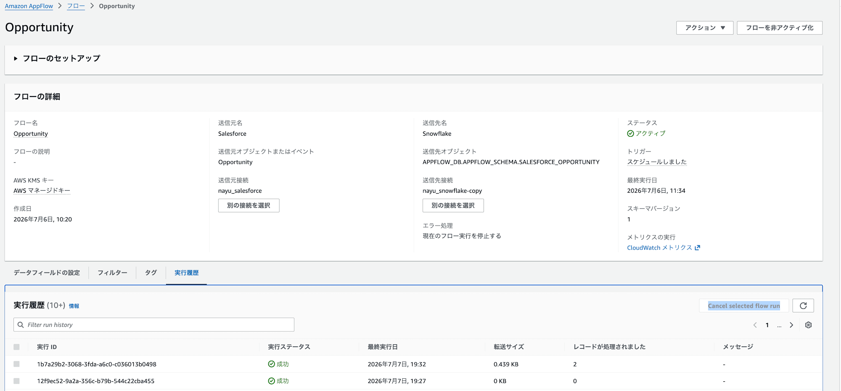Check the box for run 12f9ec52-9a2a-356c-b79b-544c22cba455

pos(16,381)
